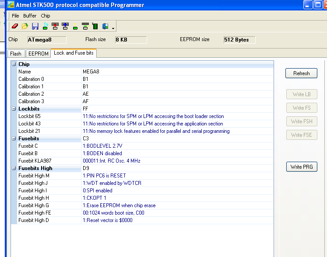Click the Write PRG button
The height and width of the screenshot is (257, 327).
tap(301, 167)
